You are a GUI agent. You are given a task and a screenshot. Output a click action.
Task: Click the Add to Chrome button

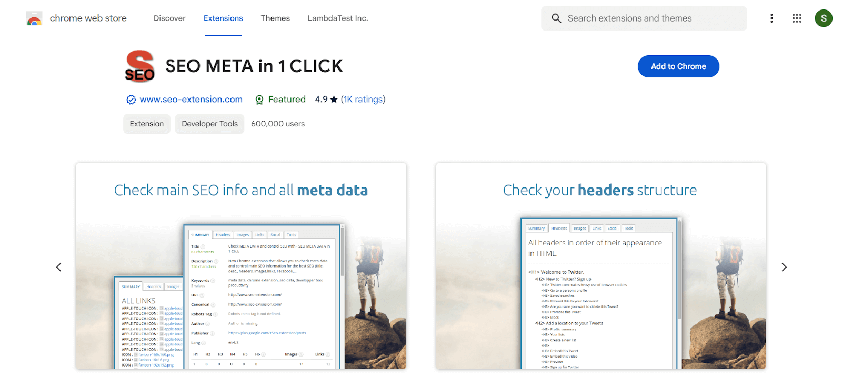coord(678,66)
